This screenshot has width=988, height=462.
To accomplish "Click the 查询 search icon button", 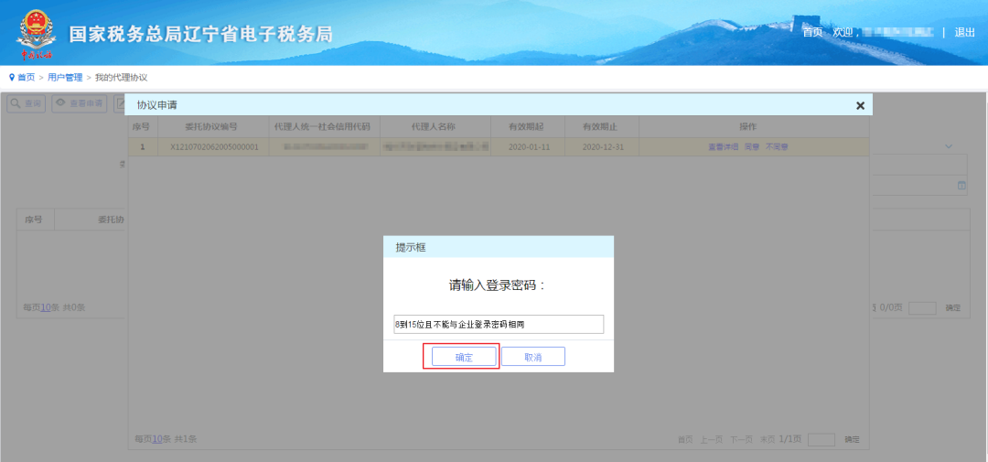I will [26, 103].
